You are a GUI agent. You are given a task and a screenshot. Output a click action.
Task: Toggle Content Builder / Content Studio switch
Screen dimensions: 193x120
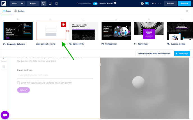[95, 4]
